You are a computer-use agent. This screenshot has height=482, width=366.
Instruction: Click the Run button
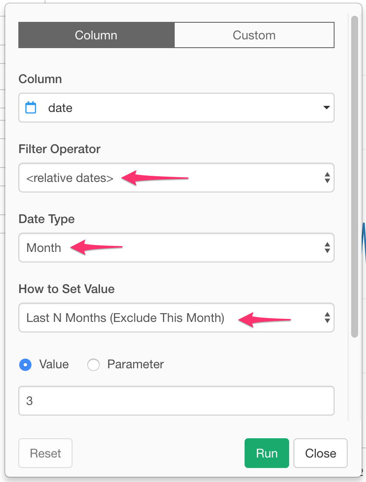pyautogui.click(x=266, y=453)
